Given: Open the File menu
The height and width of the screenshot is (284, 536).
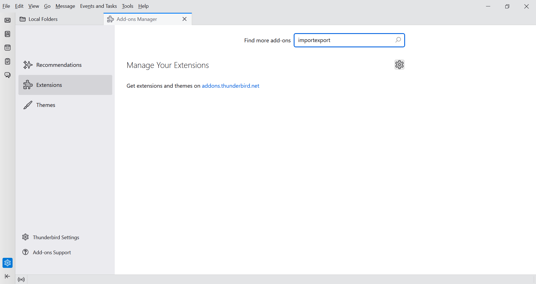Looking at the screenshot, I should click(6, 6).
